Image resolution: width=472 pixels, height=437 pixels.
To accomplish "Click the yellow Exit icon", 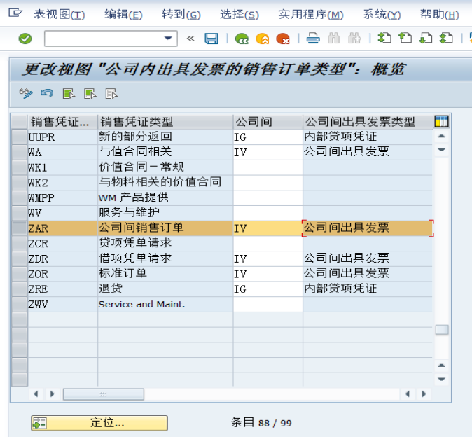I will (x=262, y=39).
